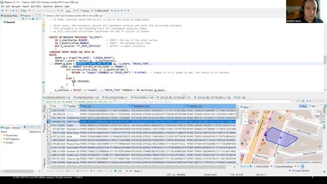Expand the Bookmarks folder
The width and height of the screenshot is (327, 184).
(2, 135)
